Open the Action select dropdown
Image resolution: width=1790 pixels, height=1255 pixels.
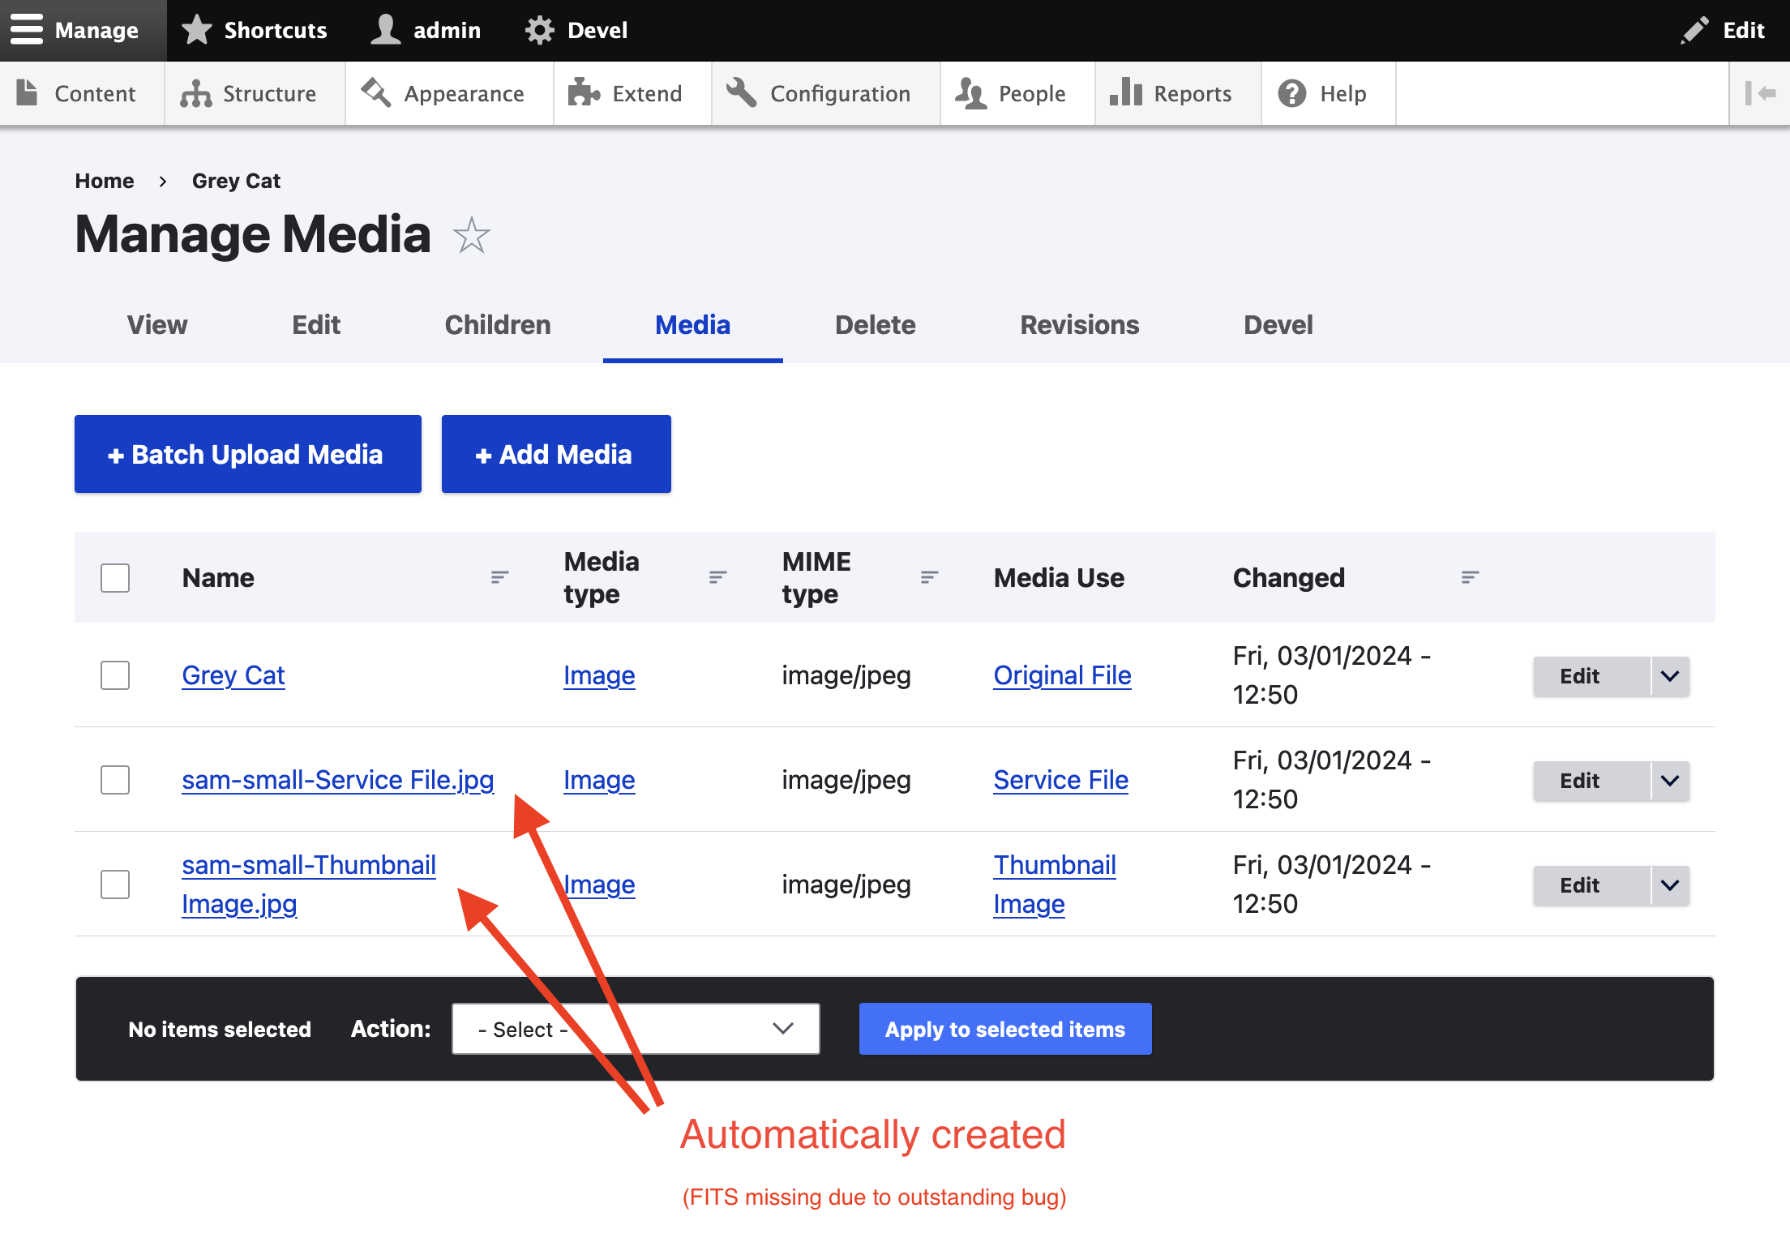[x=635, y=1029]
